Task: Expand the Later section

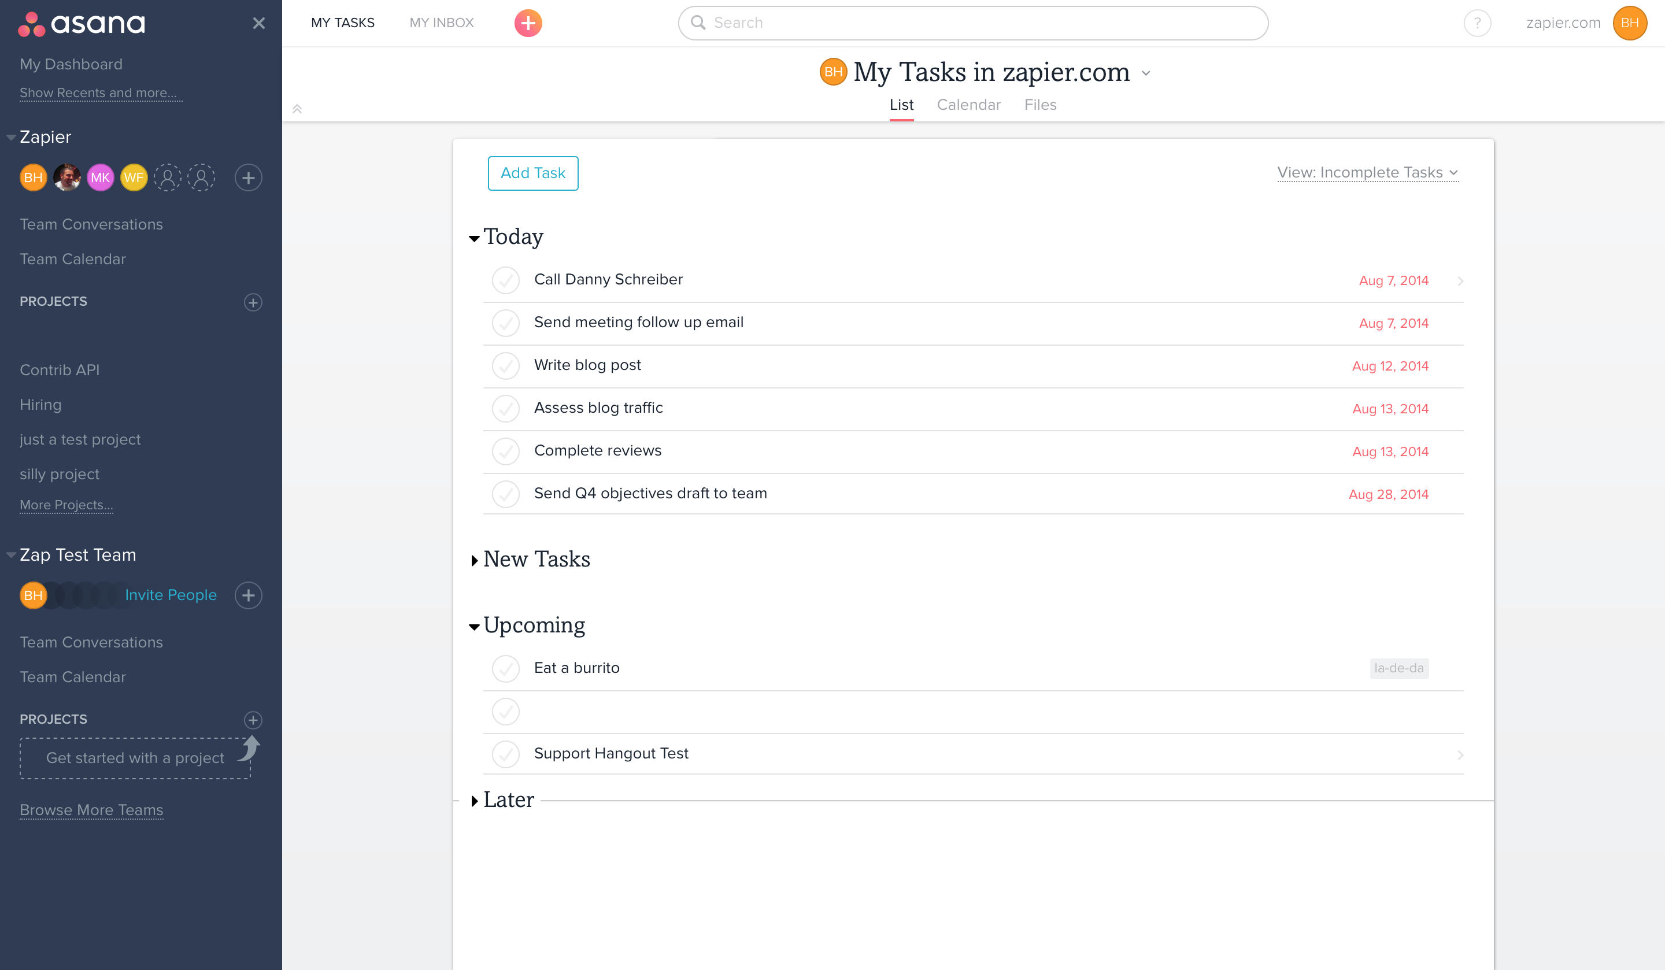Action: (475, 802)
